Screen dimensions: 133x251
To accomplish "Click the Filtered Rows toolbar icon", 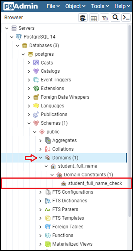I will tap(105, 18).
